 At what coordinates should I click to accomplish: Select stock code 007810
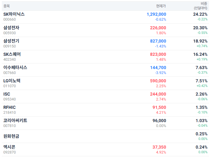coord(10,126)
